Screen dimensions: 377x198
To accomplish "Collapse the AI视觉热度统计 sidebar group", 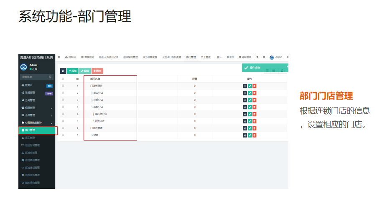I will [51, 123].
